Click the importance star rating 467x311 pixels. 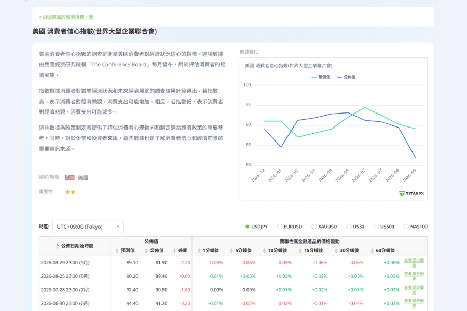(70, 192)
